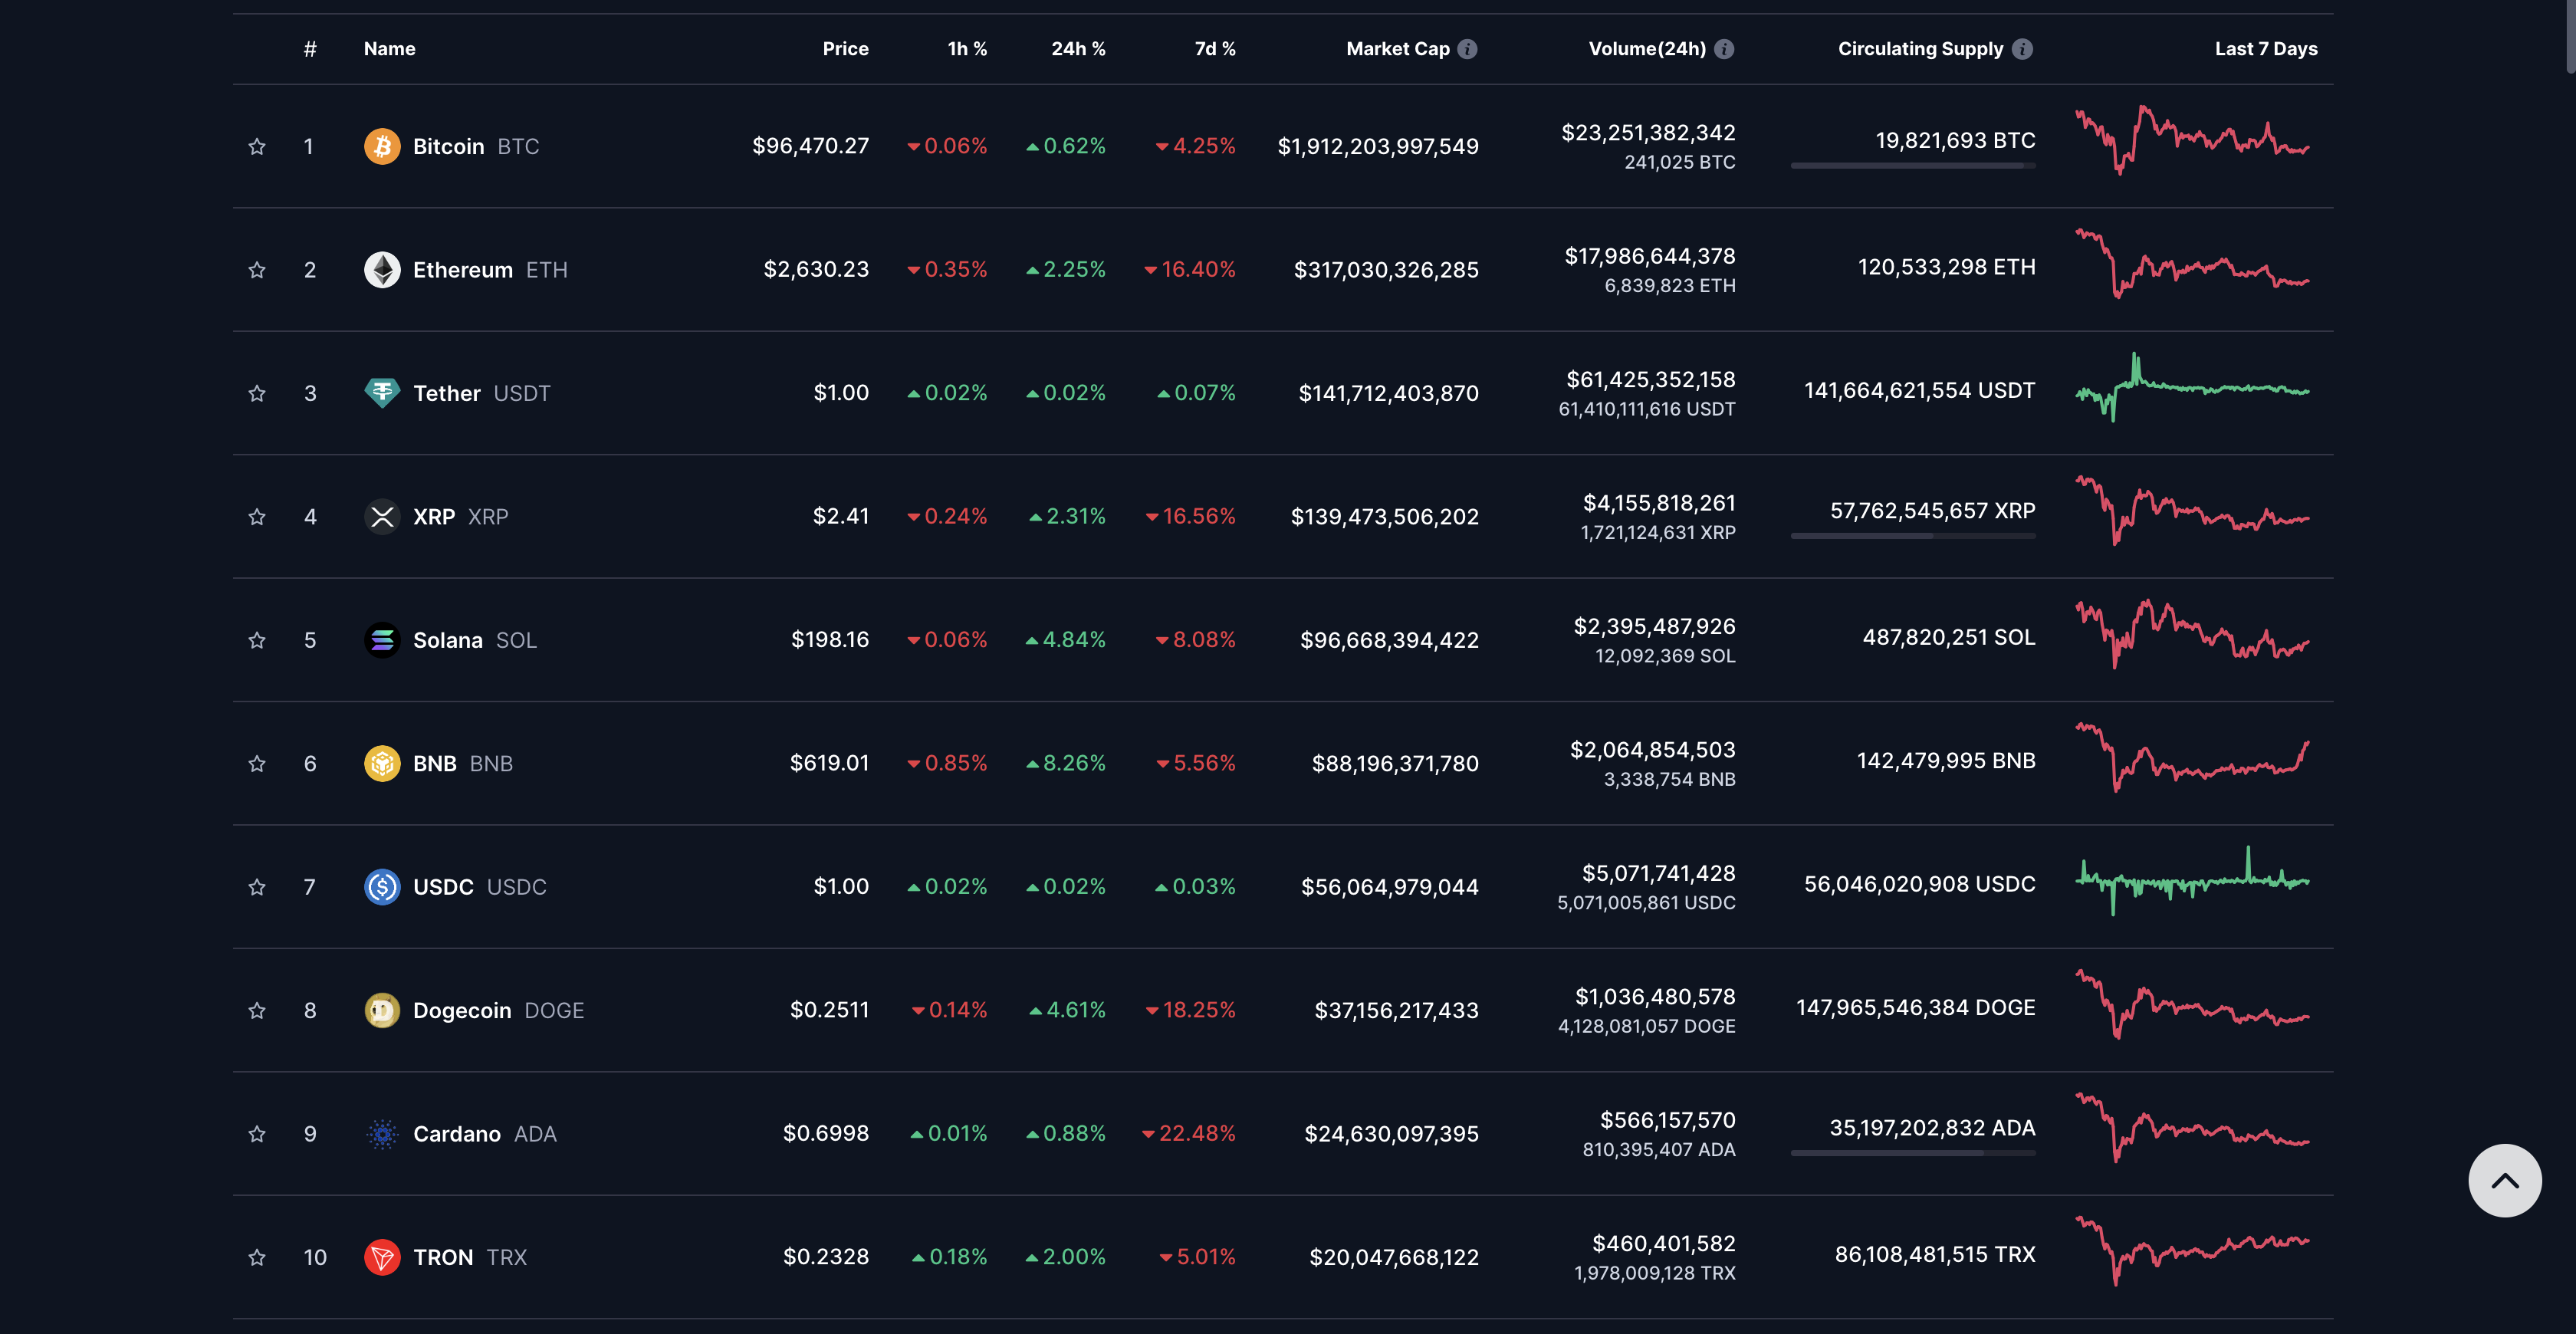This screenshot has width=2576, height=1334.
Task: Click the scroll-to-top arrow button
Action: click(x=2504, y=1181)
